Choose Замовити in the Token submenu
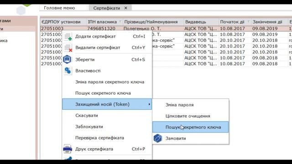Viewport: 292px width, 164px height. [x=191, y=138]
